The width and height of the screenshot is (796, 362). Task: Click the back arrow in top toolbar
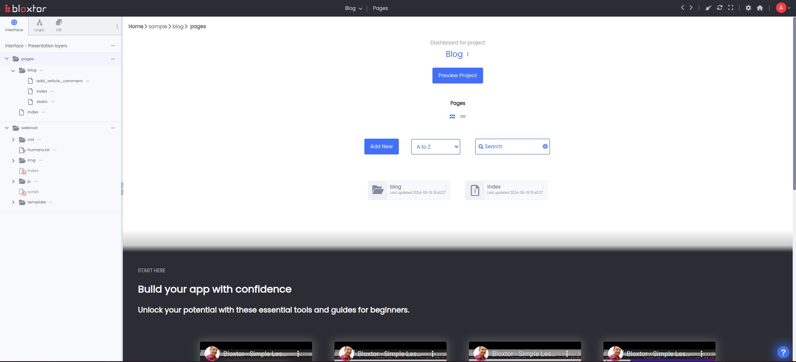click(682, 7)
